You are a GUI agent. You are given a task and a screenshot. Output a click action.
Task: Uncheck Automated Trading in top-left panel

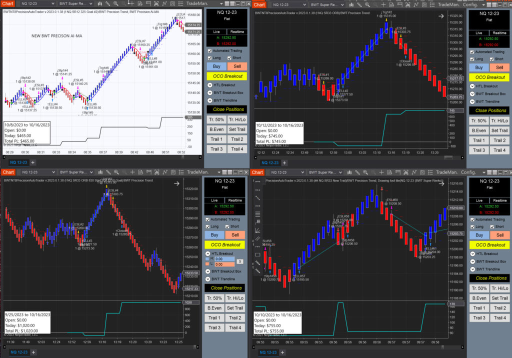(x=209, y=50)
